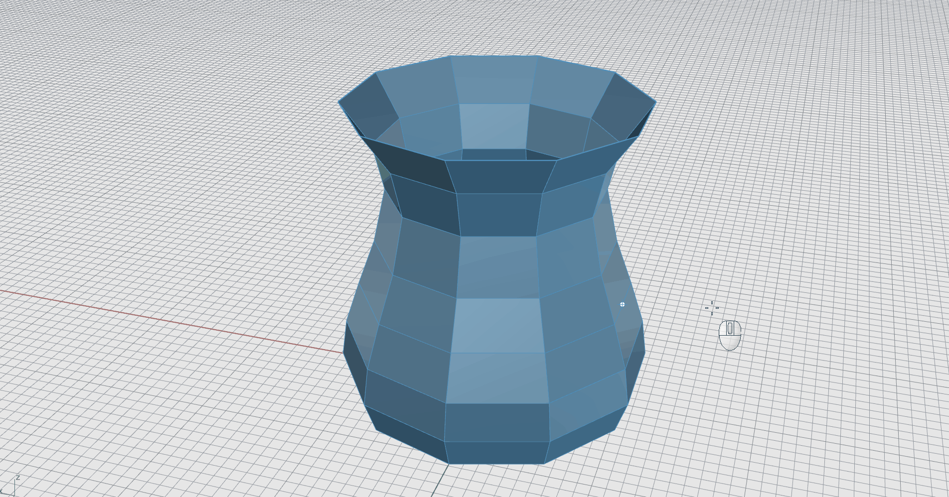Select the back-center inner face of the top flare
The width and height of the screenshot is (949, 497).
[493, 80]
